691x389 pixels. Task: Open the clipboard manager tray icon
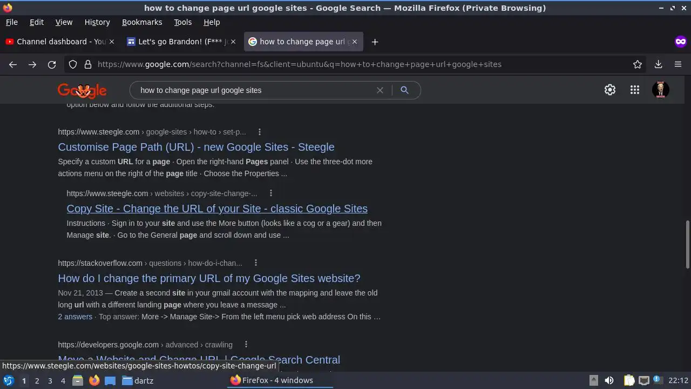point(629,380)
